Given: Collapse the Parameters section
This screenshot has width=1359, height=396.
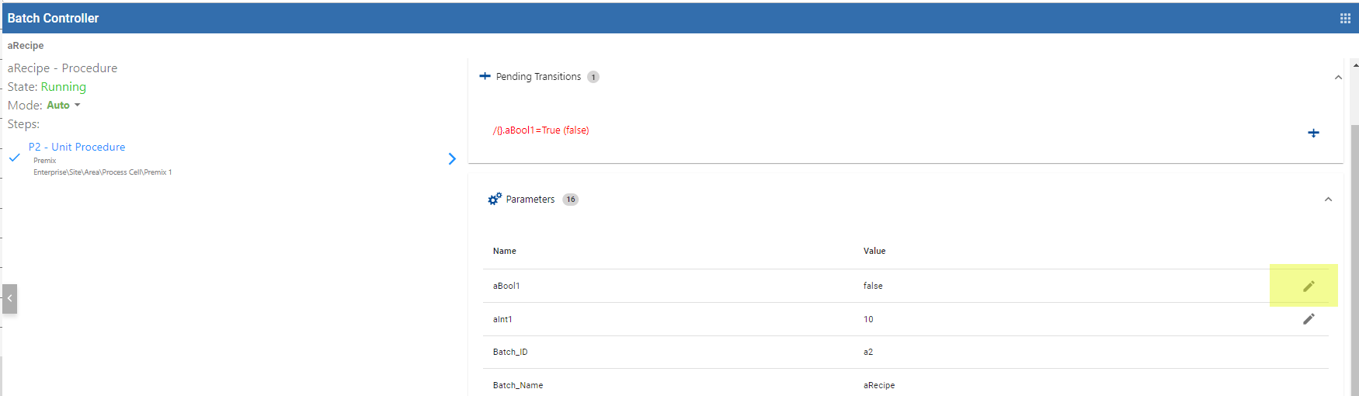Looking at the screenshot, I should click(1328, 200).
